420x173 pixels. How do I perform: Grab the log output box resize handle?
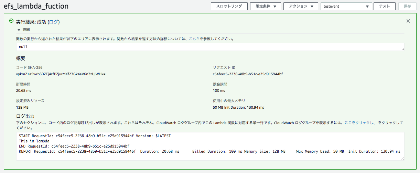pos(402,158)
